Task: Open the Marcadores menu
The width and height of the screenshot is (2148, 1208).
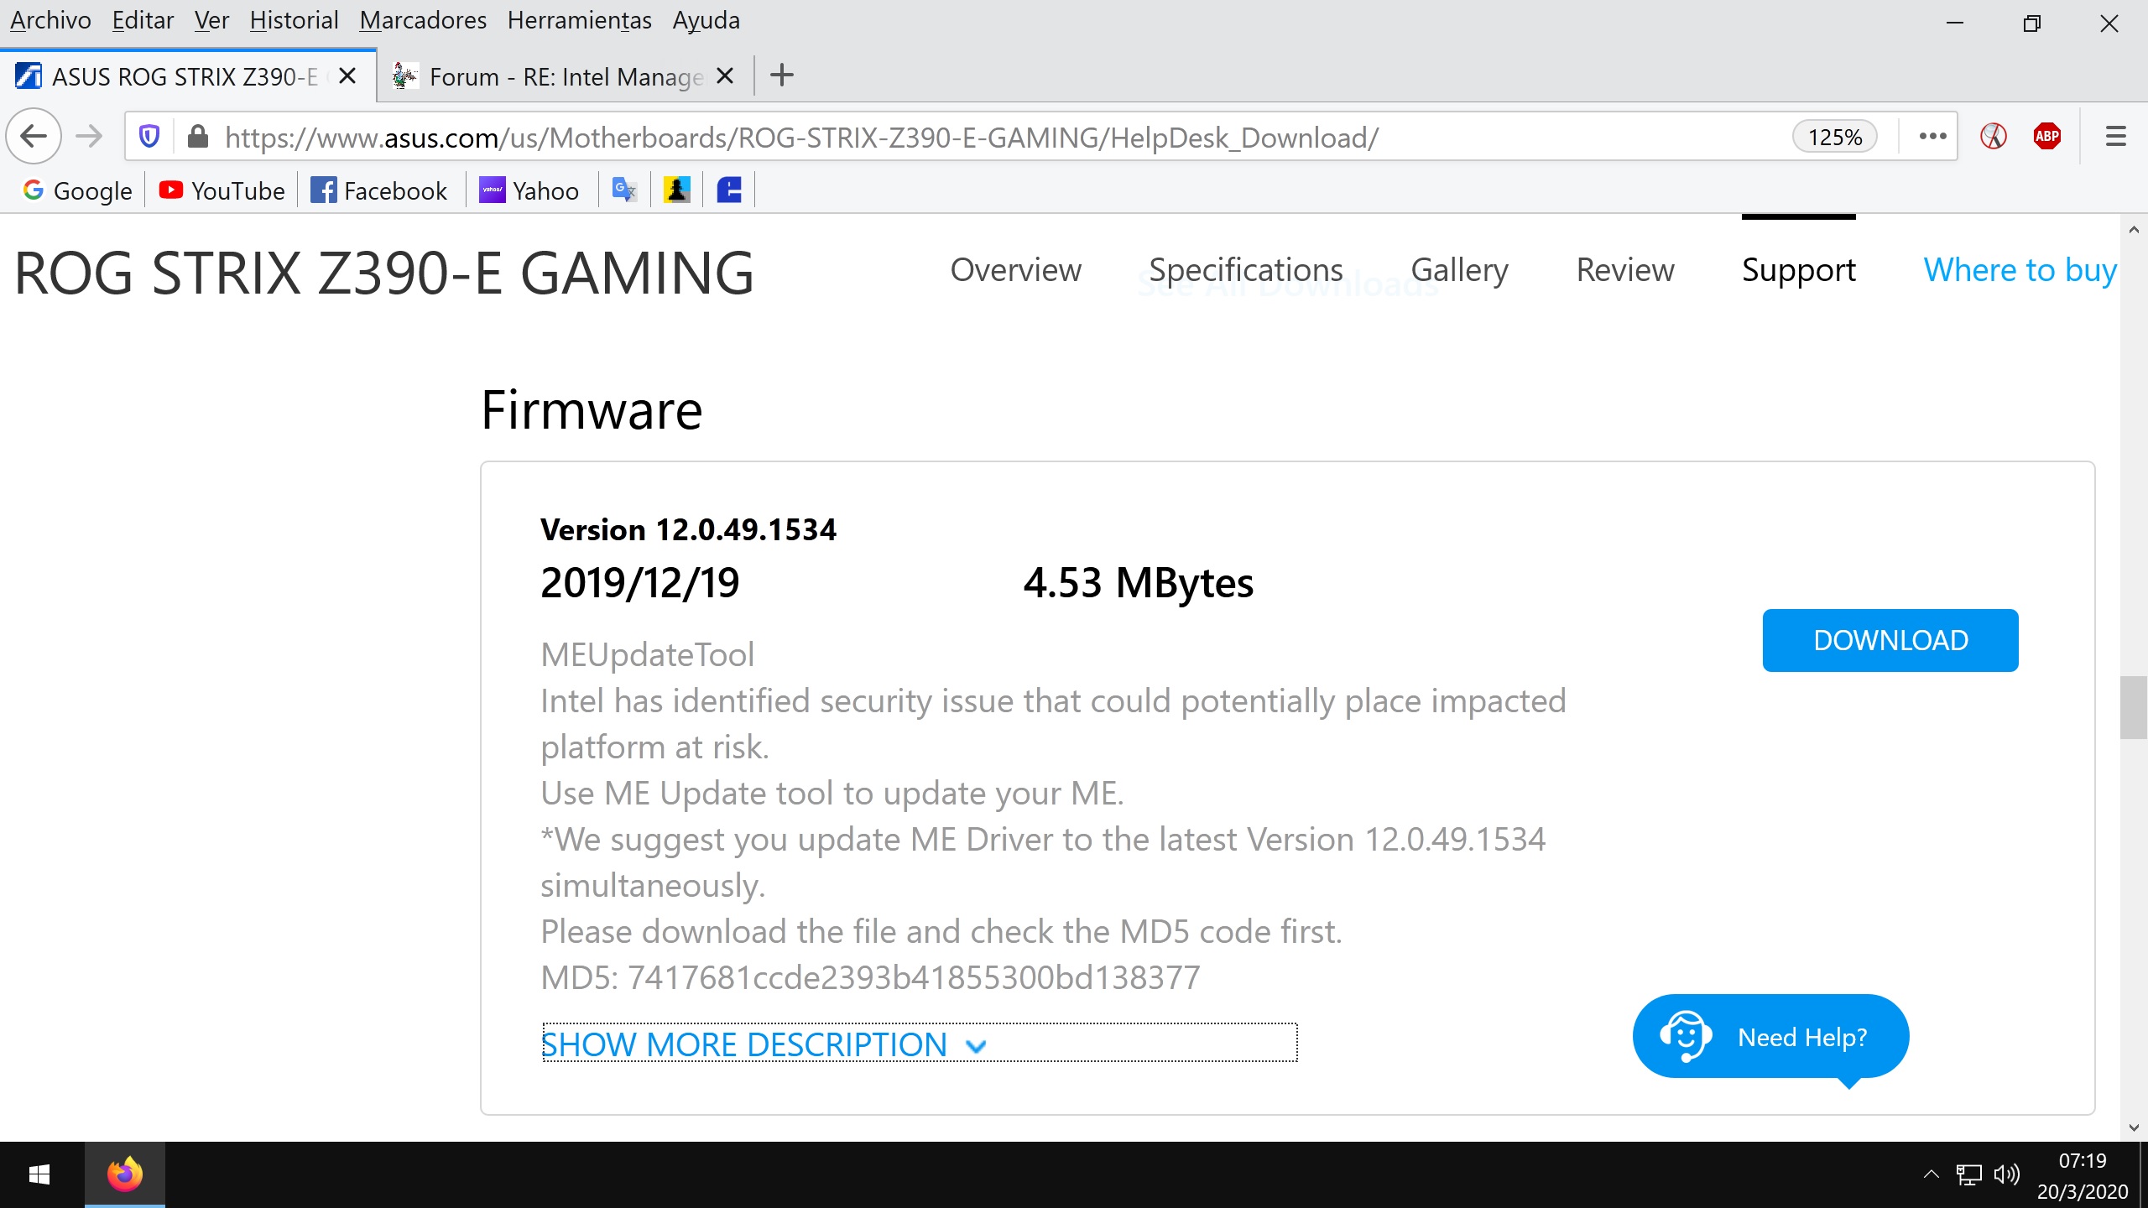Action: [x=423, y=20]
